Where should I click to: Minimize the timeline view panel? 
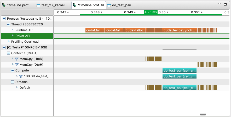tap(220, 3)
